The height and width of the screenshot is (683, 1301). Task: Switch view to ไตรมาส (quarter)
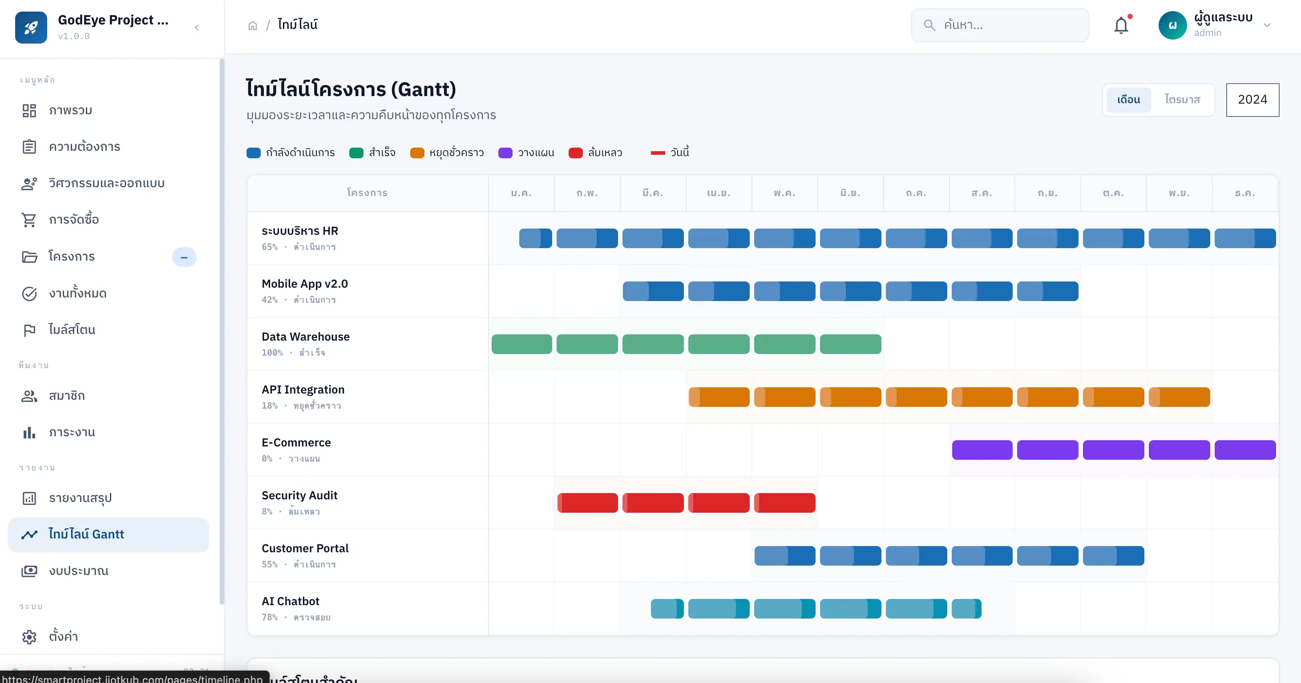(1182, 100)
